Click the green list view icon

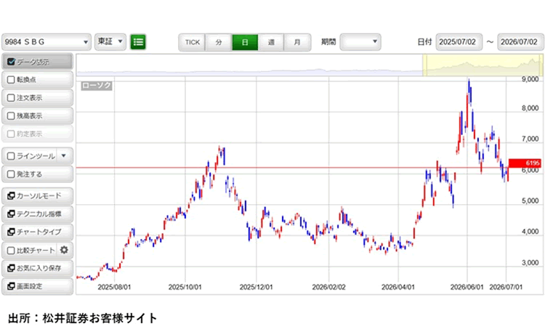pyautogui.click(x=138, y=42)
